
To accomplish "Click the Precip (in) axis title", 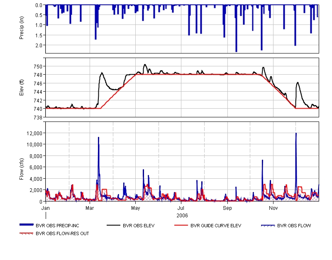I will 22,28.
